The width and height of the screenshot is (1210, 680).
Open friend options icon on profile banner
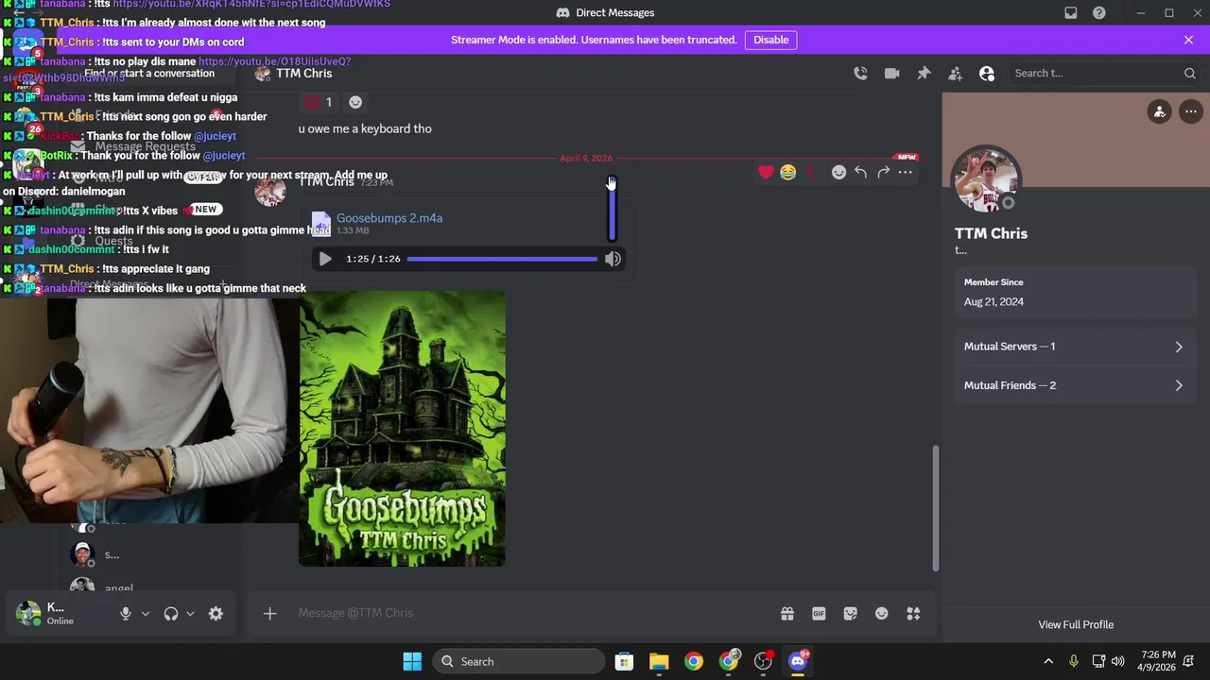pos(1160,111)
